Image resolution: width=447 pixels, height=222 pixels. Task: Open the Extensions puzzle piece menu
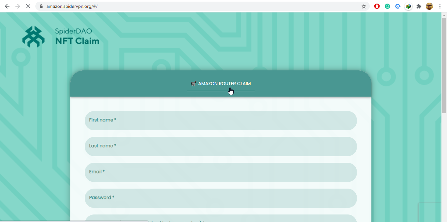click(x=419, y=6)
